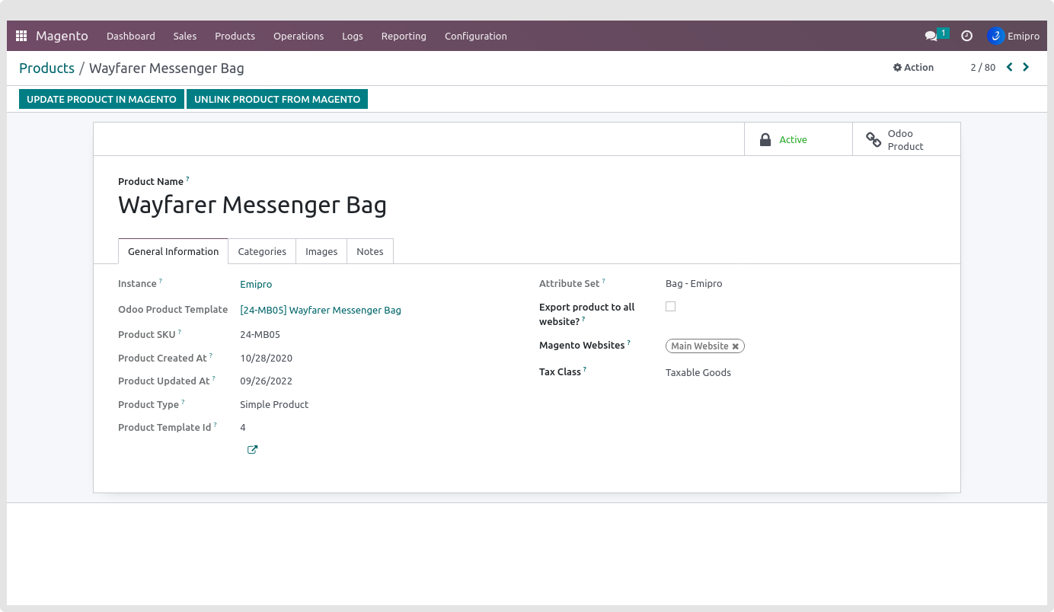Open external link icon below Template Id
Viewport: 1054px width, 612px height.
pos(252,450)
